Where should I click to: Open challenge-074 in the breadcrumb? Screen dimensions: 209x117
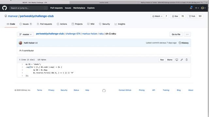pos(73,34)
